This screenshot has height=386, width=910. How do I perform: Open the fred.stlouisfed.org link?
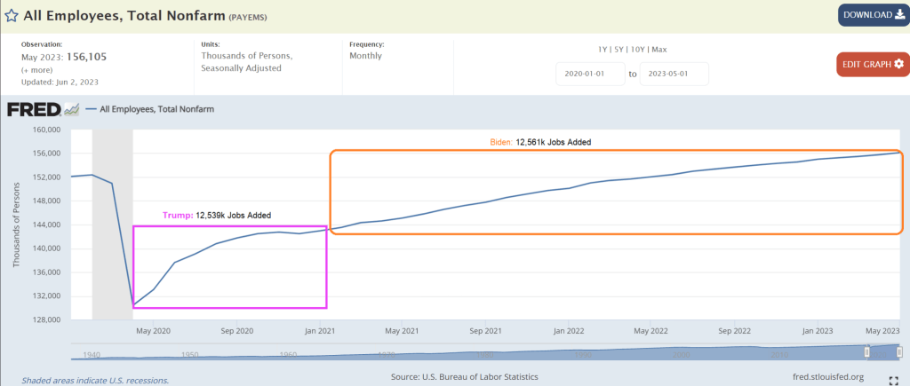click(827, 377)
